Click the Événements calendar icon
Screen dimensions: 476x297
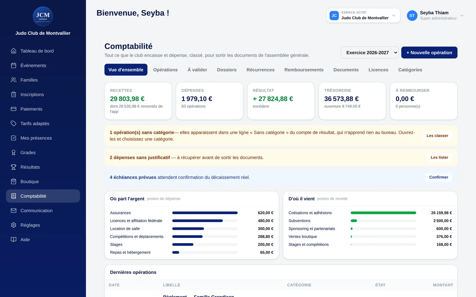[x=13, y=66]
